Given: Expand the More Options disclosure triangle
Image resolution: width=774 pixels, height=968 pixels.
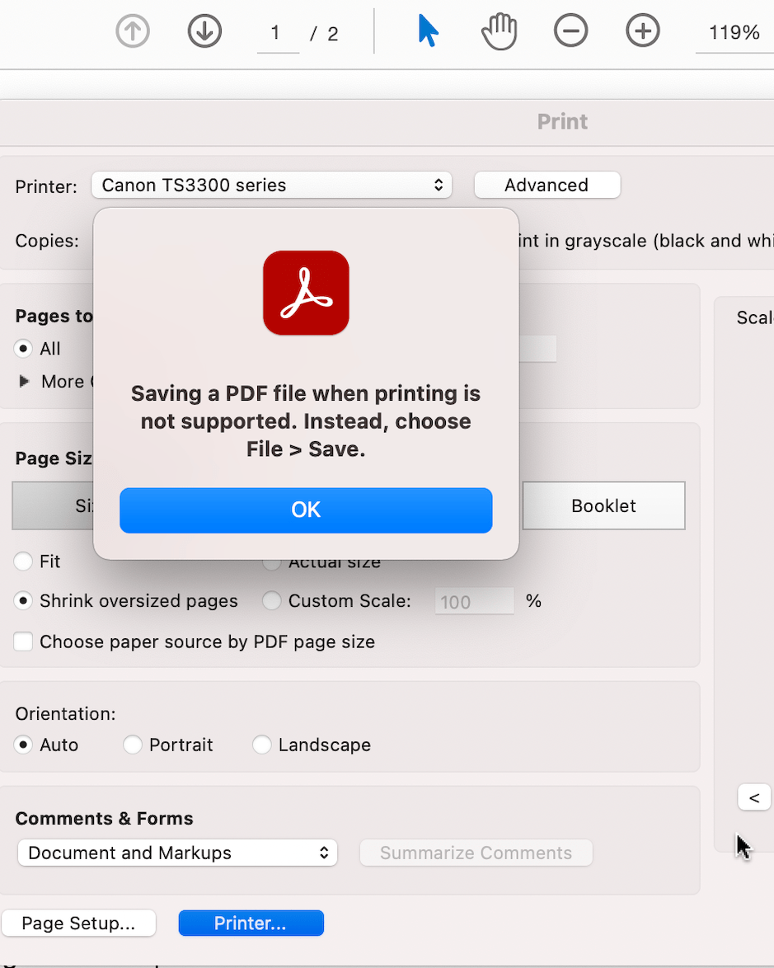Looking at the screenshot, I should point(24,382).
